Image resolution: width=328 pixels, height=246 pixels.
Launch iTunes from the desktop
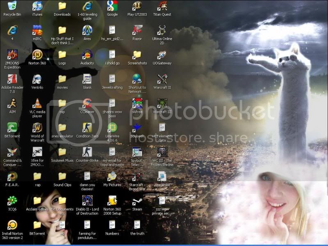pyautogui.click(x=37, y=6)
